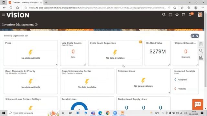Open Task View on taskbar

pos(70,113)
